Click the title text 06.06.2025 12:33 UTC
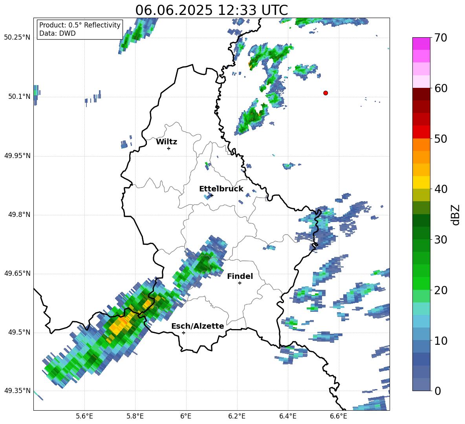Image resolution: width=465 pixels, height=424 pixels. point(211,10)
